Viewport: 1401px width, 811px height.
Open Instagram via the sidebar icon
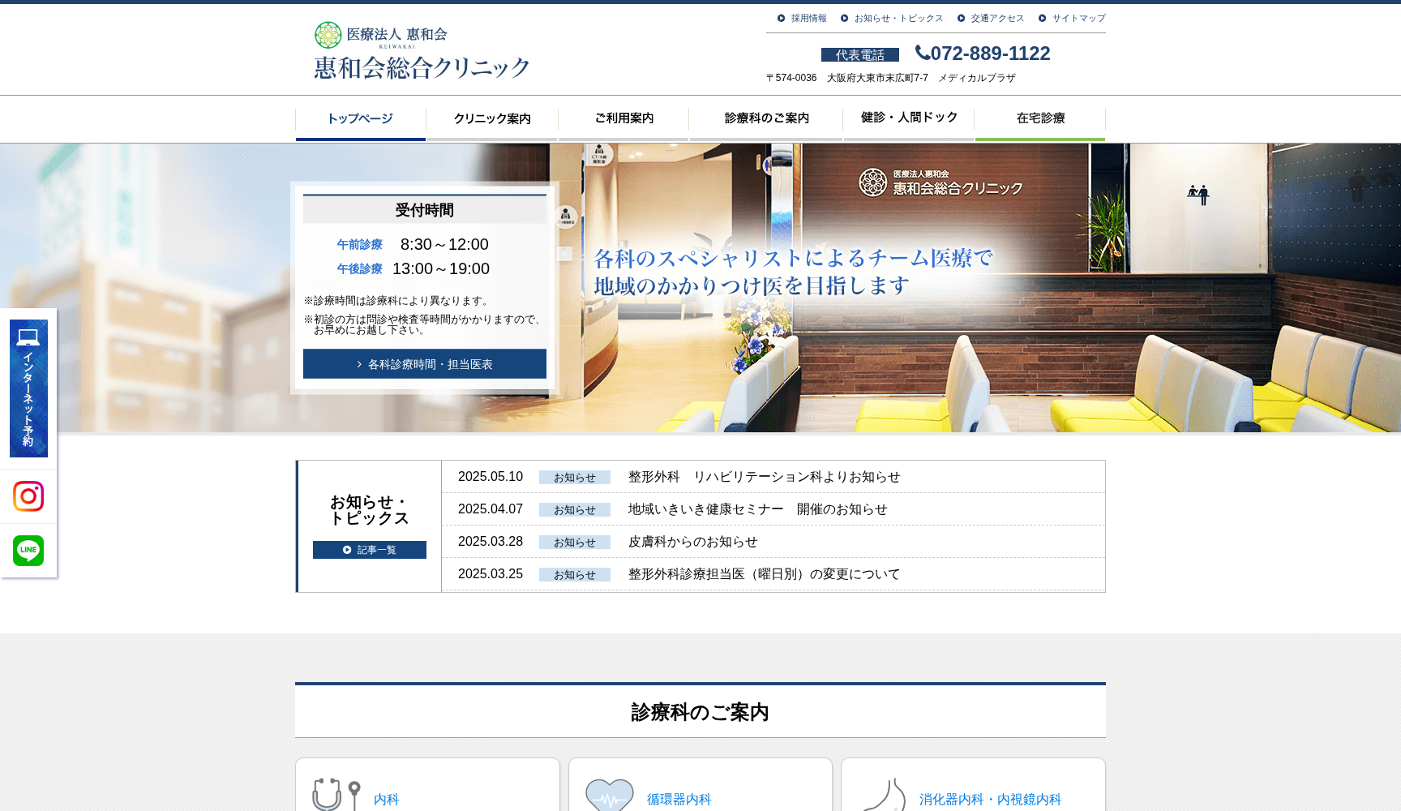pos(28,496)
